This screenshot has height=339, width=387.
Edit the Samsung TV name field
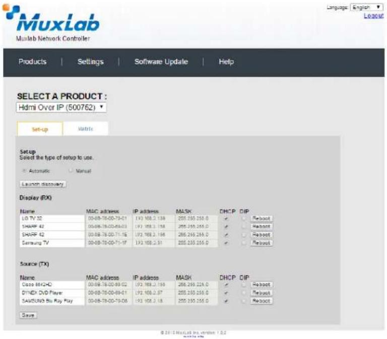[52, 243]
